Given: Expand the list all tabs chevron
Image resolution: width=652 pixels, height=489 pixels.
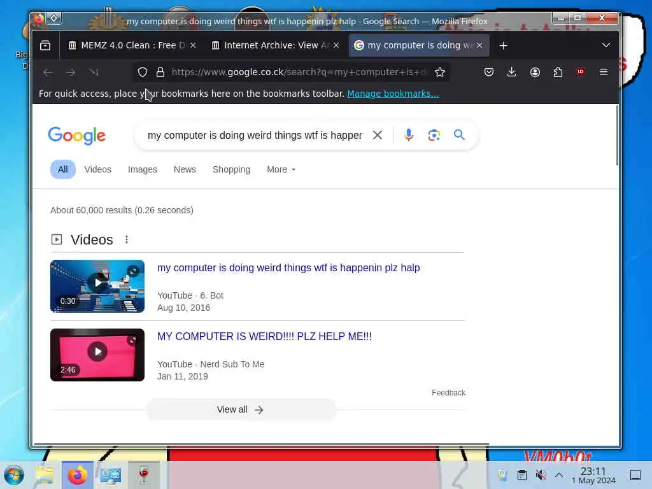Looking at the screenshot, I should point(606,45).
